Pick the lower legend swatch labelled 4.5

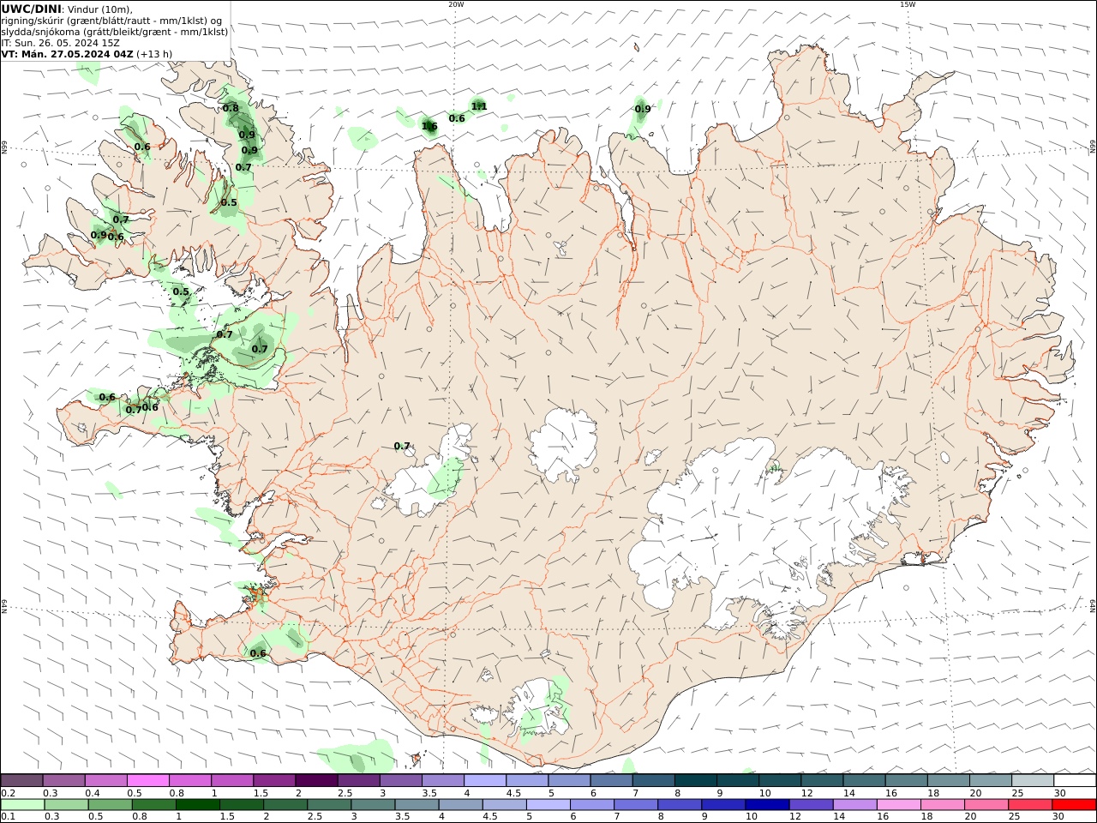pos(505,805)
